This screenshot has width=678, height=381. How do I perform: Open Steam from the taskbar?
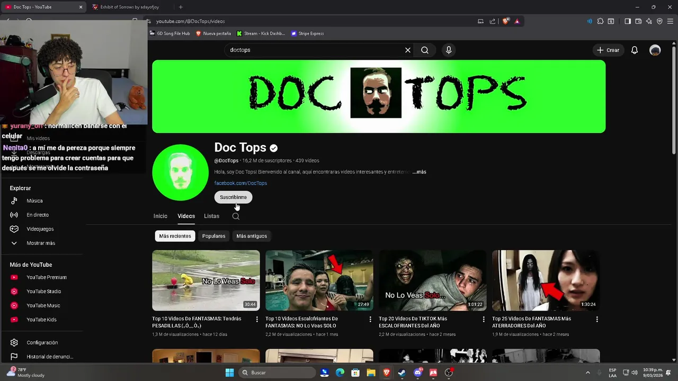pyautogui.click(x=402, y=373)
